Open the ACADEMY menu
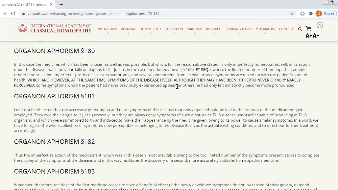Screen dimensions: 338x190 (128, 29)
